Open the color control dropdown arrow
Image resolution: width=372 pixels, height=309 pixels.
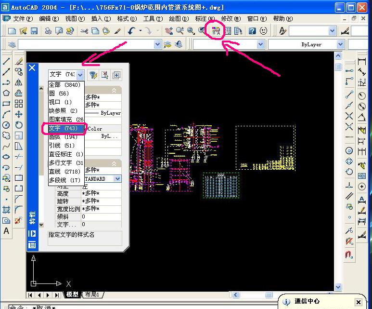click(260, 44)
